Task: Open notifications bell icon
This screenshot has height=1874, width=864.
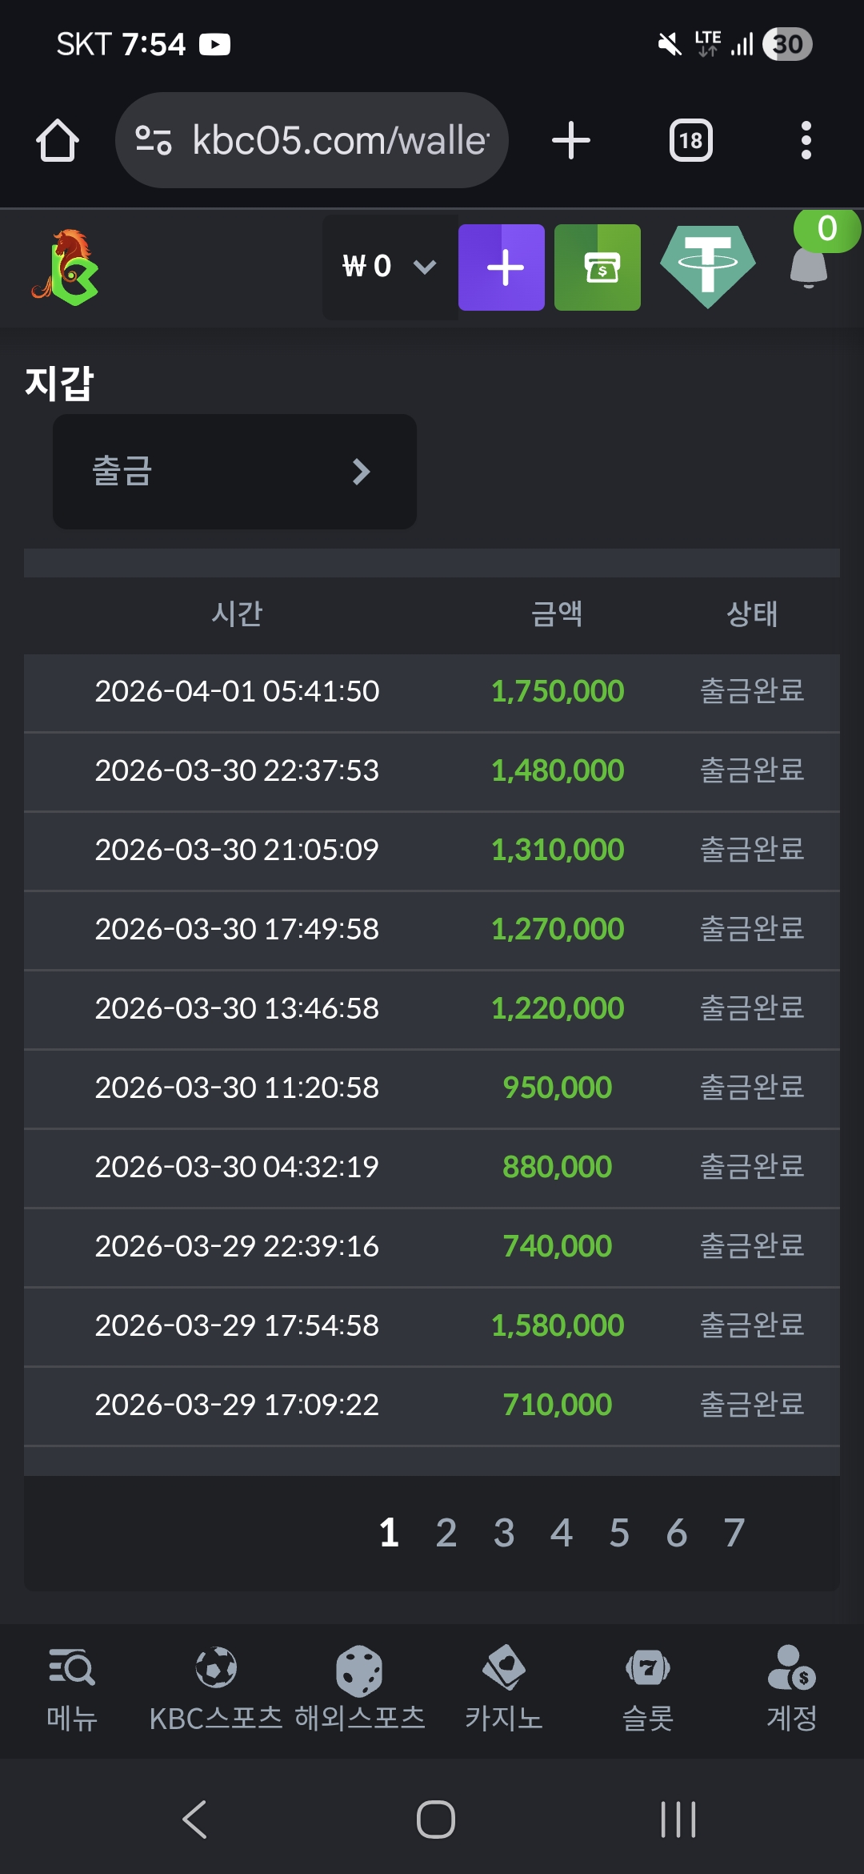Action: click(x=810, y=264)
